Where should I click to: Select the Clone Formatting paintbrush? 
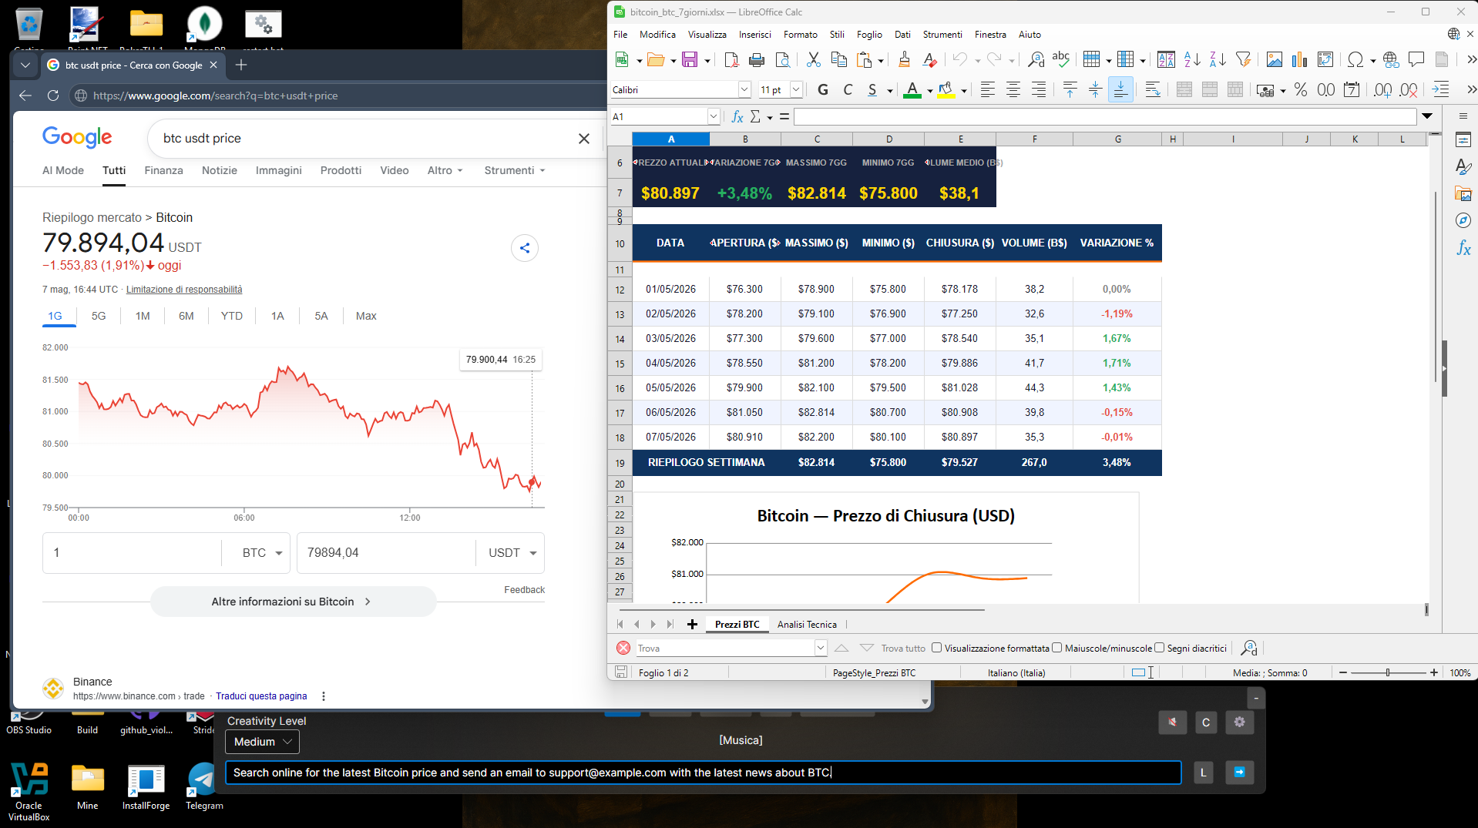pyautogui.click(x=905, y=59)
